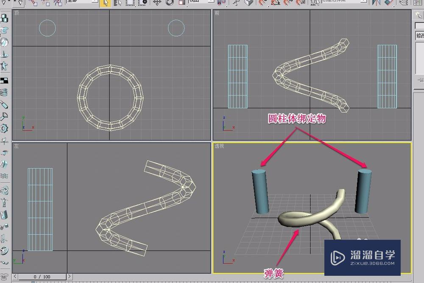Select left blue cylinder in perspective viewport

point(260,191)
